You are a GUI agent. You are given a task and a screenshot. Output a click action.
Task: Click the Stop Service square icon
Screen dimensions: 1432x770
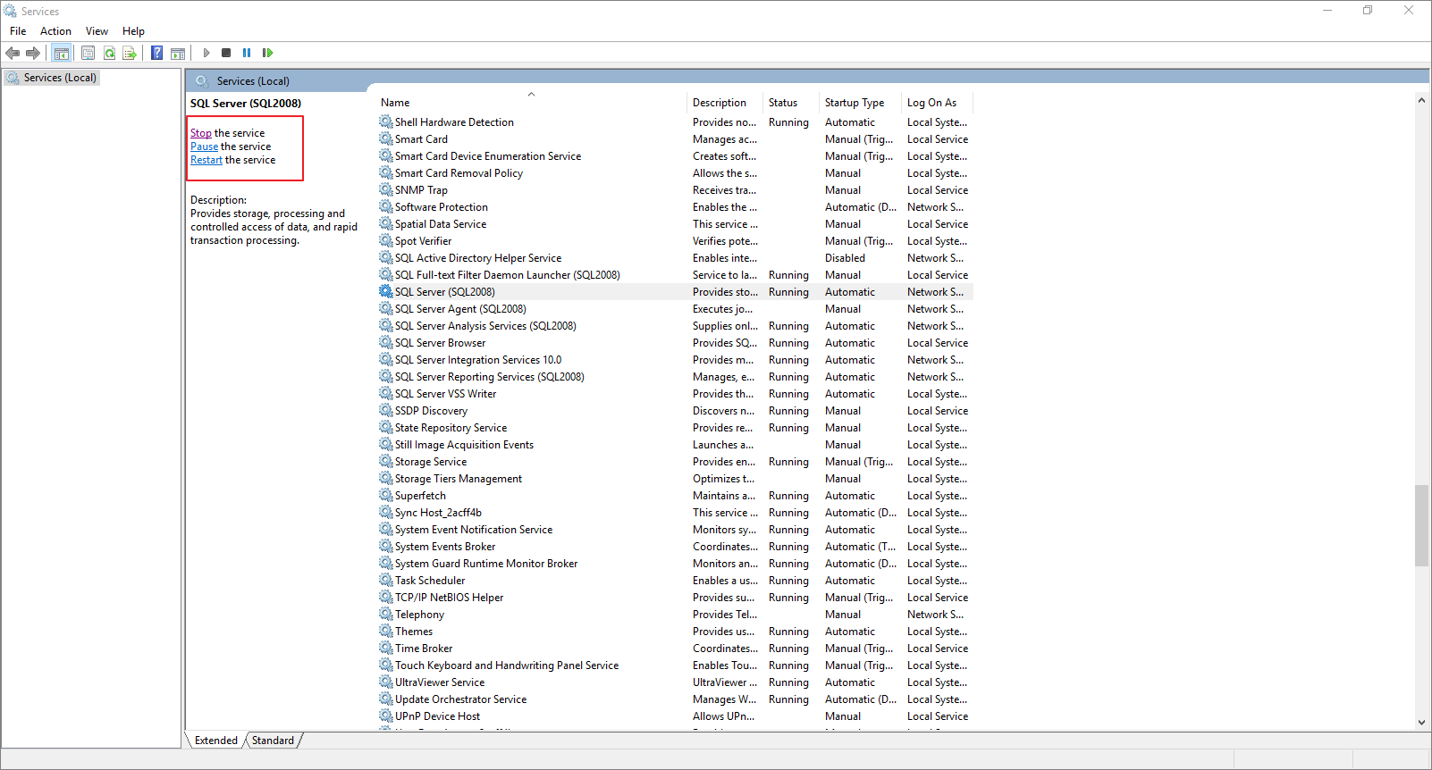(226, 53)
